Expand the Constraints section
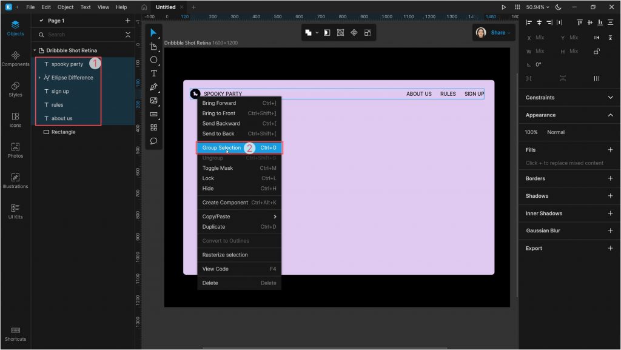 coord(610,98)
